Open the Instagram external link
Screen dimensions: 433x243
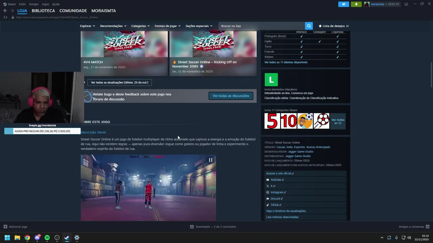tap(305, 192)
